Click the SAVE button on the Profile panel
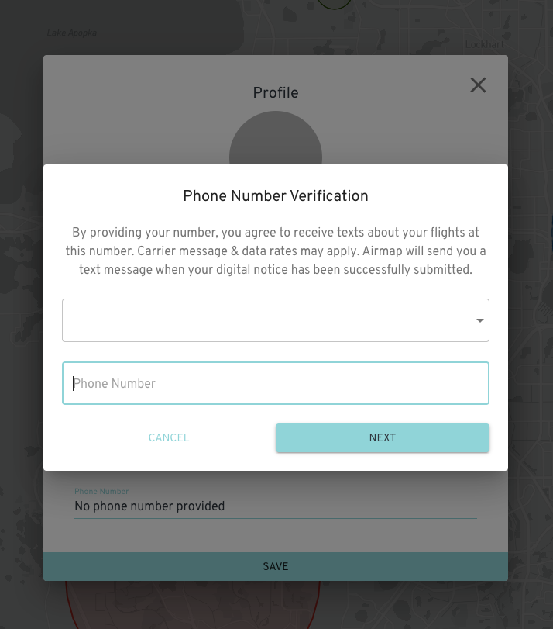Image resolution: width=553 pixels, height=629 pixels. tap(276, 566)
